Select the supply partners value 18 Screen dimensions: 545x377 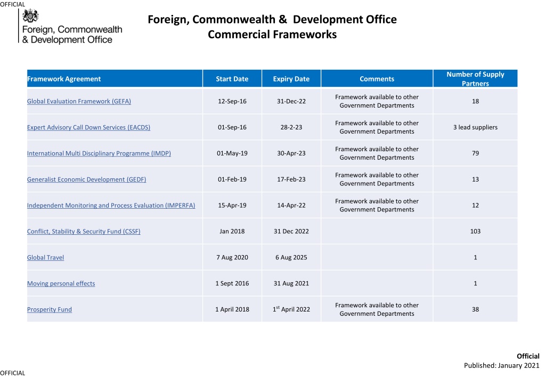click(x=476, y=101)
